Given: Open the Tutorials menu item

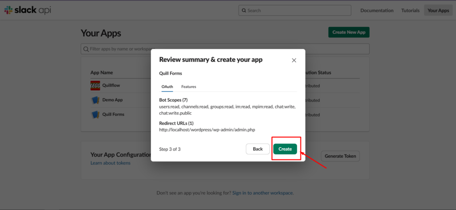Looking at the screenshot, I should 410,11.
